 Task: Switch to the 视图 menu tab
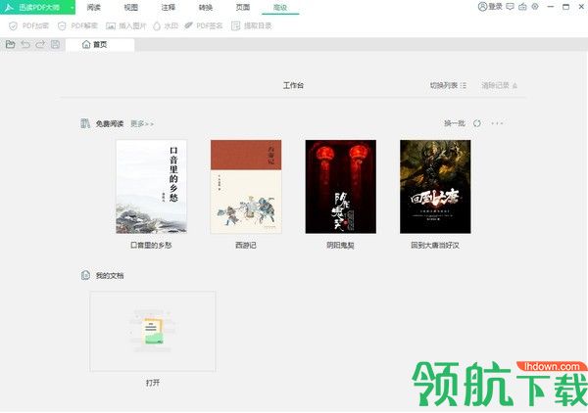coord(131,7)
